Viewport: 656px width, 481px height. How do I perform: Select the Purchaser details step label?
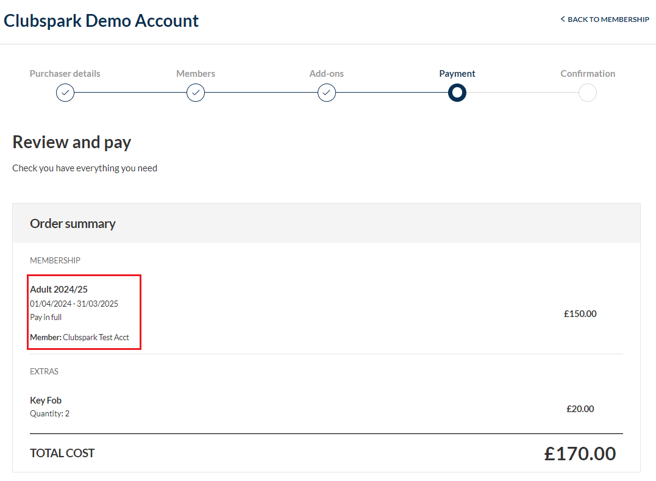(65, 74)
